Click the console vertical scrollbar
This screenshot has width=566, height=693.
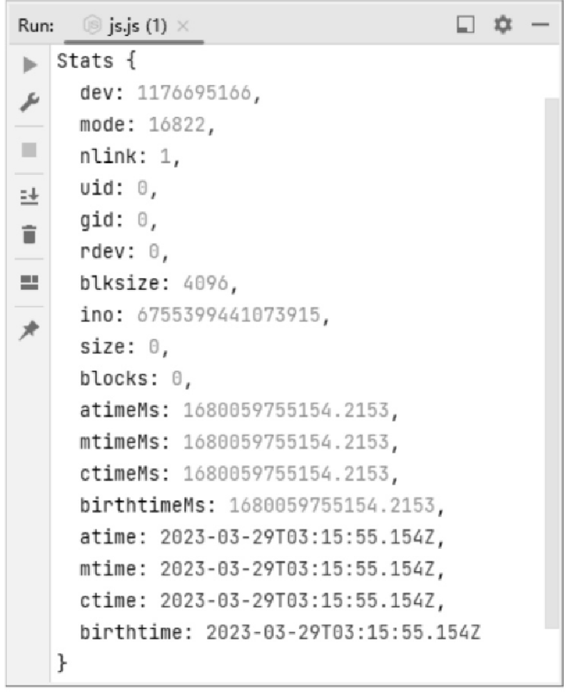[x=552, y=362]
